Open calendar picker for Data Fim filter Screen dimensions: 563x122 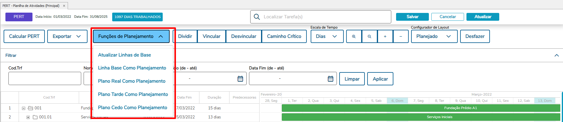[330, 79]
